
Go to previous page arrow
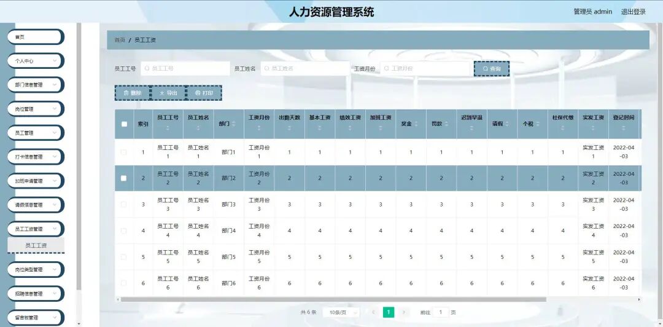click(373, 313)
